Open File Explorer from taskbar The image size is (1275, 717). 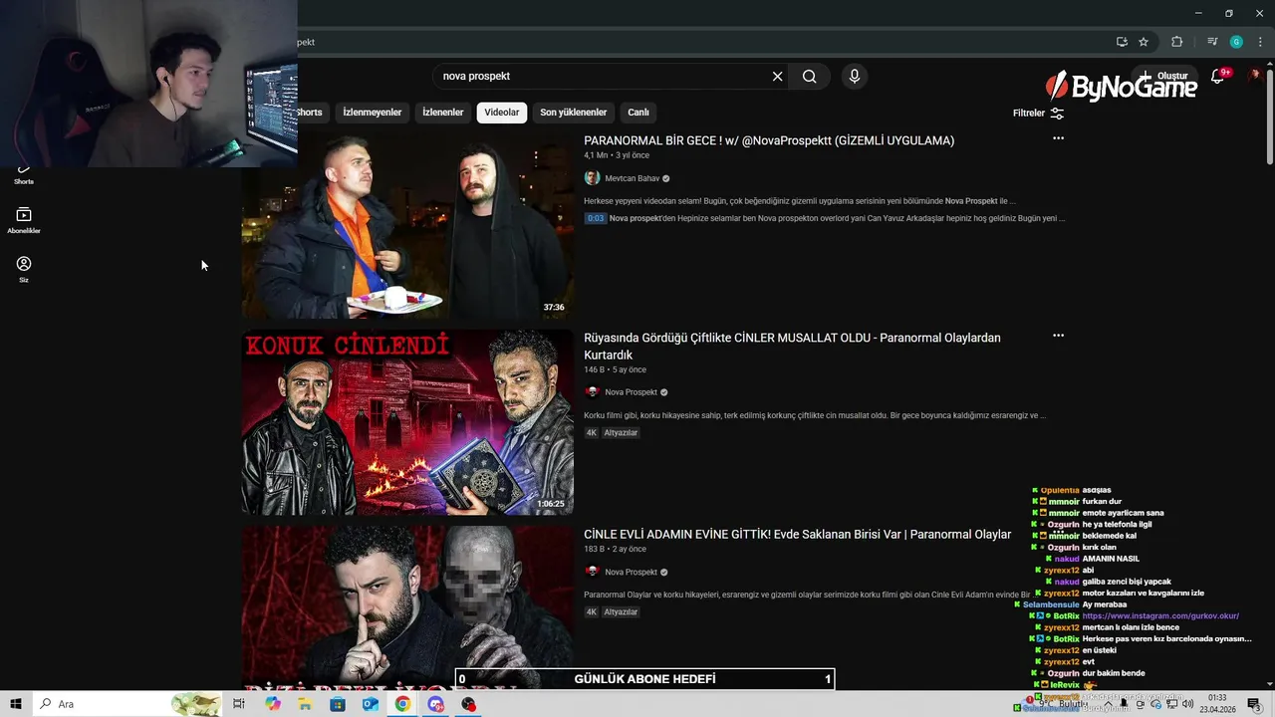point(306,704)
